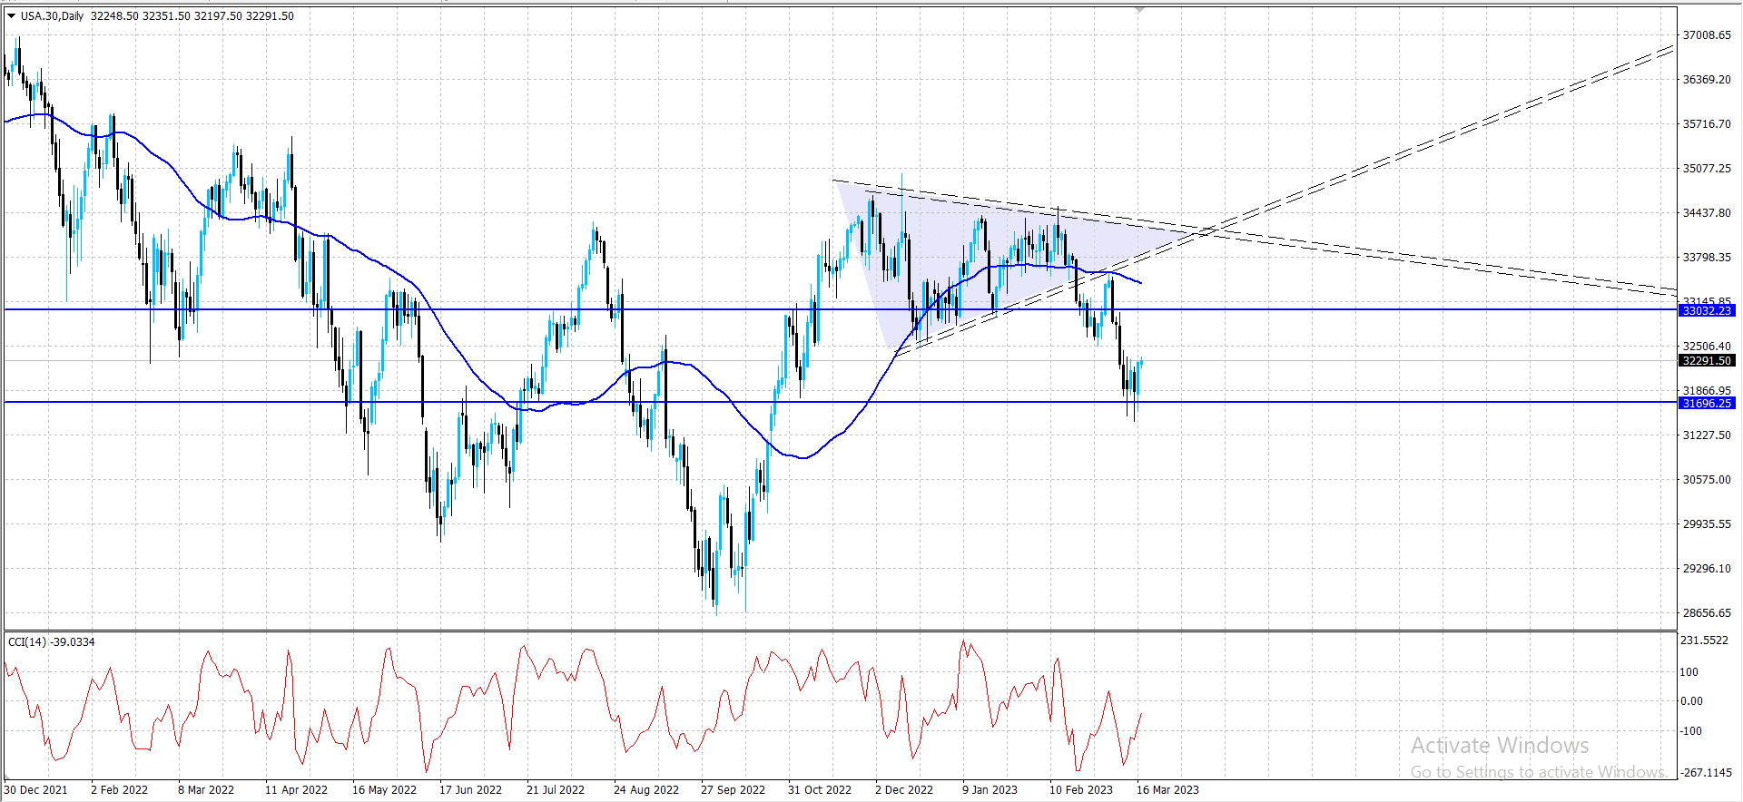This screenshot has height=802, width=1743.
Task: Click the CCI scale value -267.1145
Action: (1707, 773)
